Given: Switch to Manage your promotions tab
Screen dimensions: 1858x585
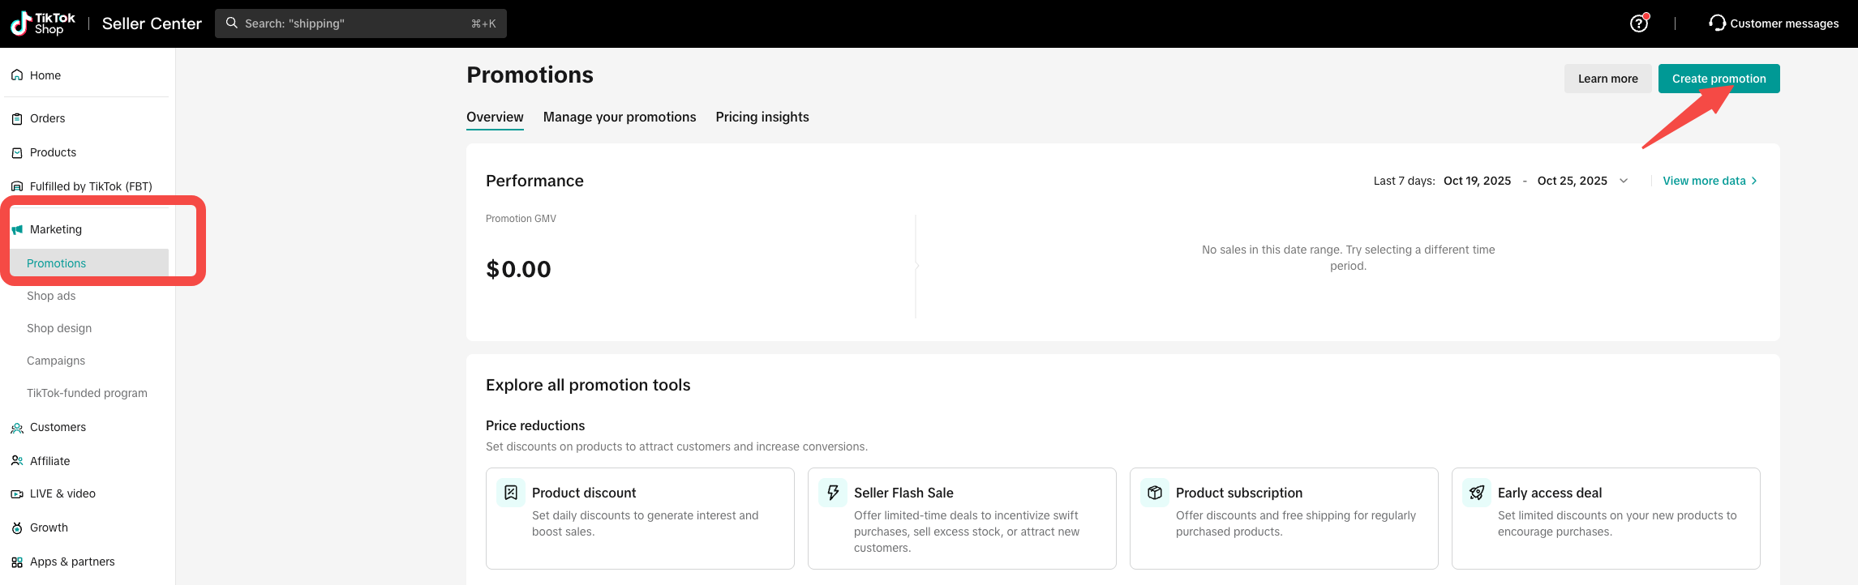Looking at the screenshot, I should (x=620, y=117).
